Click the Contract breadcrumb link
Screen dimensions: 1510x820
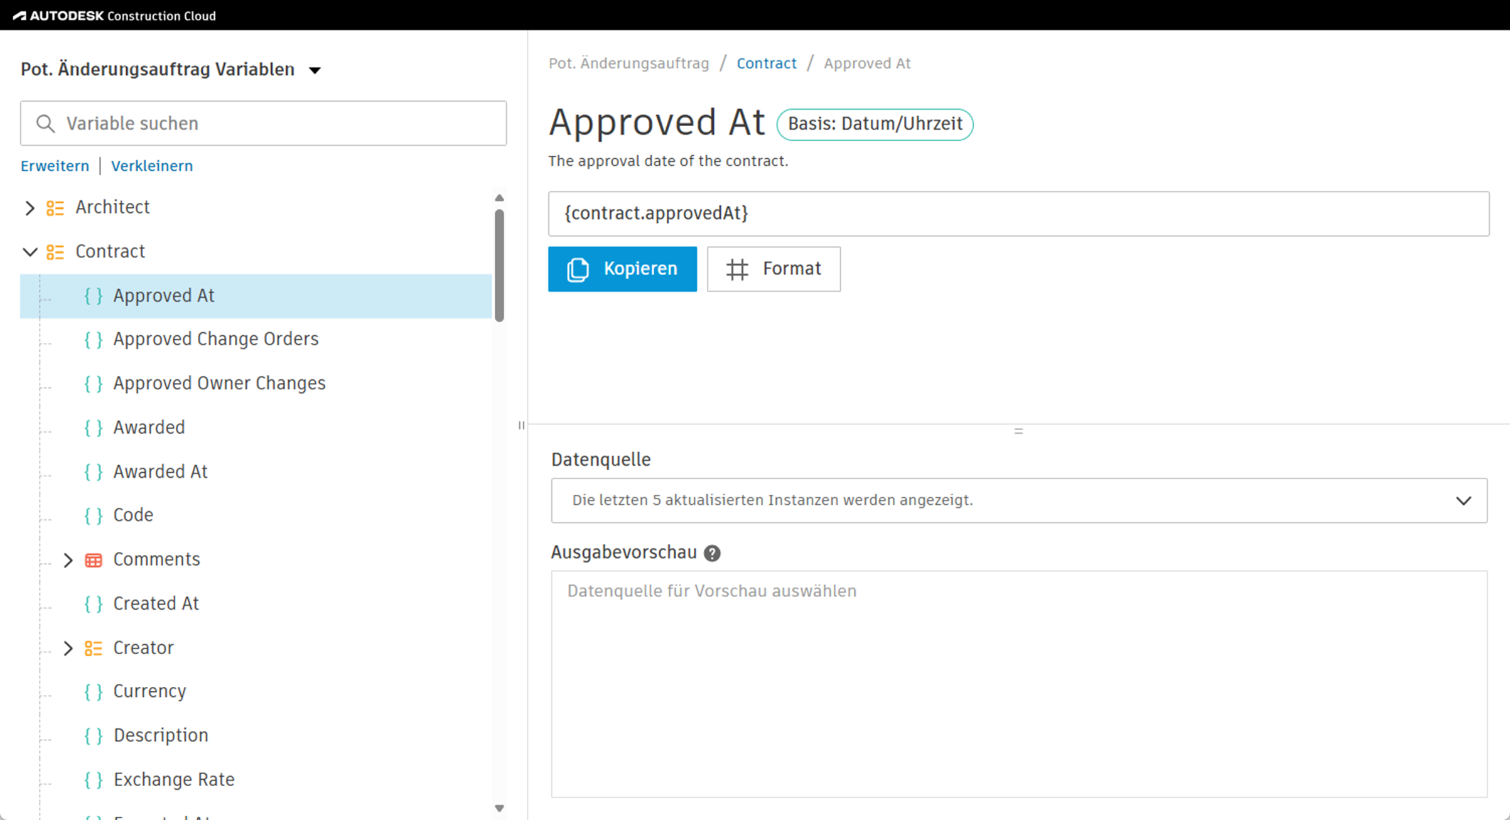pyautogui.click(x=766, y=63)
